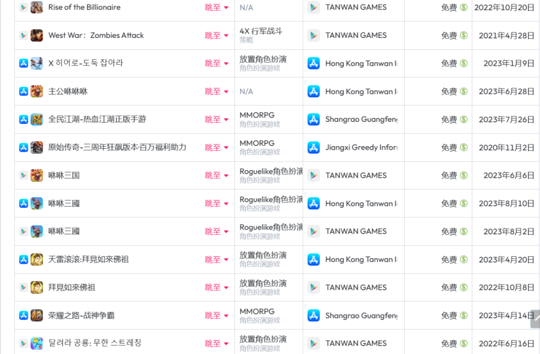Click Hong Kong Tanwan in X 히어로 row
540x354 pixels.
(x=361, y=63)
